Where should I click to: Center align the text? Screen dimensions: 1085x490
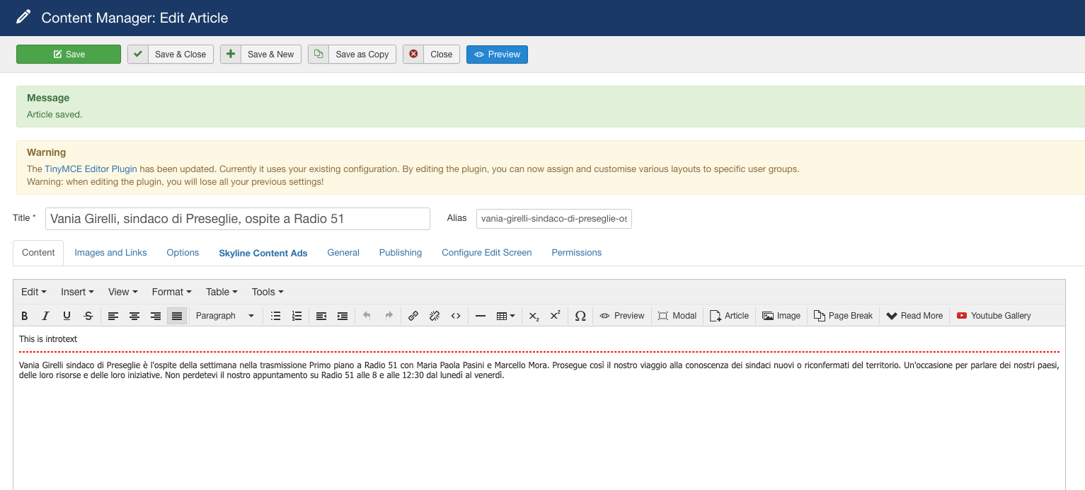click(134, 316)
